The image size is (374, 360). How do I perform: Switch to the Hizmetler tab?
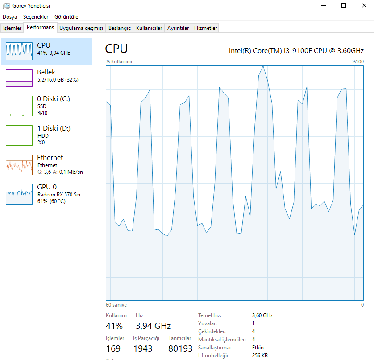pos(205,28)
